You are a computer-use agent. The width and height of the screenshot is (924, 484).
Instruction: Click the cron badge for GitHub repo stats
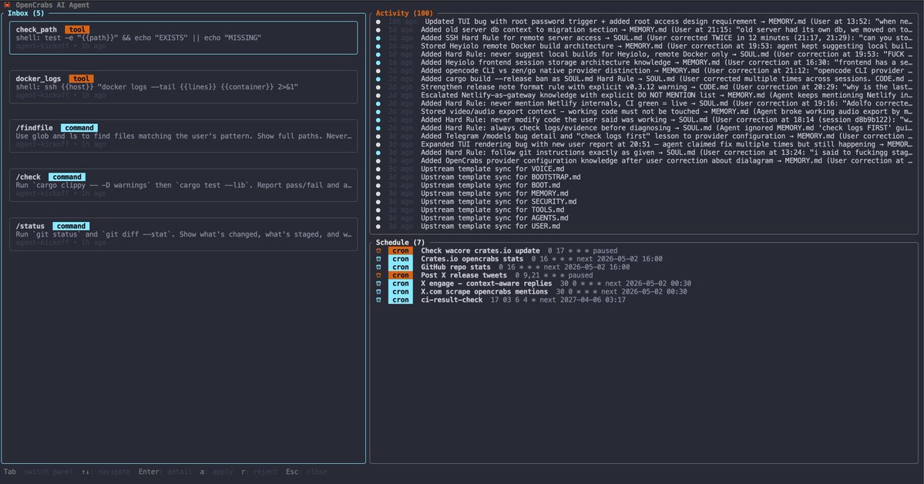point(400,267)
